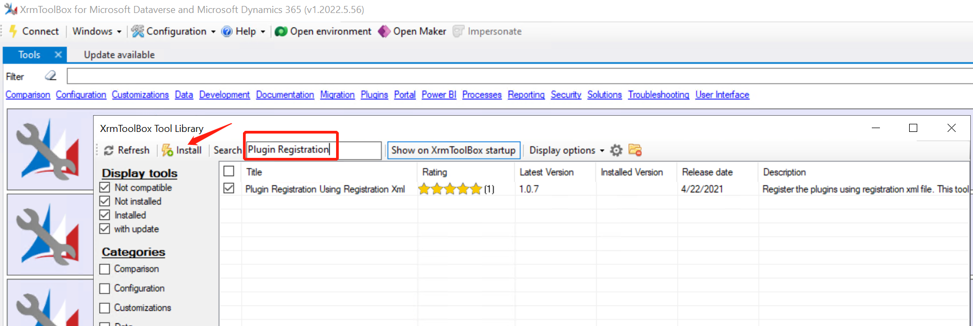Click the Open Maker purple diamond icon

(x=384, y=31)
